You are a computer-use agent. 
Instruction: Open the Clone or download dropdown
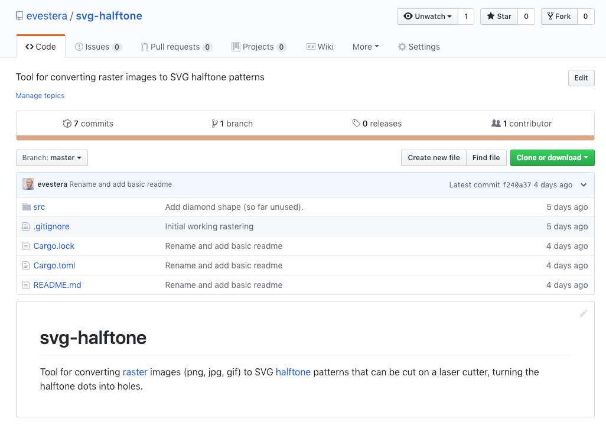(x=552, y=158)
